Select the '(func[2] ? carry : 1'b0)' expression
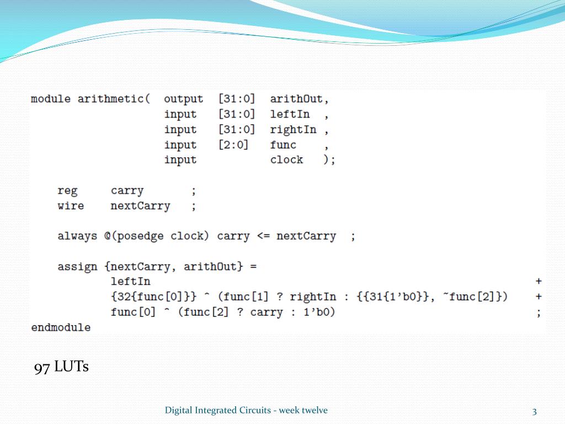This screenshot has width=565, height=424. pyautogui.click(x=257, y=312)
